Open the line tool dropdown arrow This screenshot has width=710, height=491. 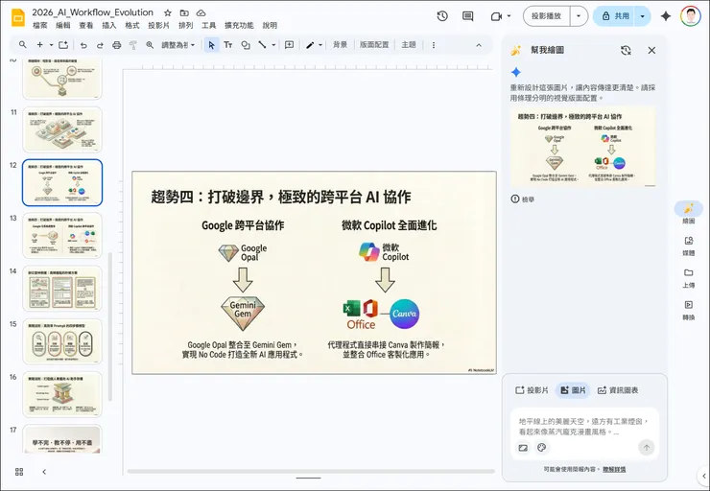coord(273,45)
